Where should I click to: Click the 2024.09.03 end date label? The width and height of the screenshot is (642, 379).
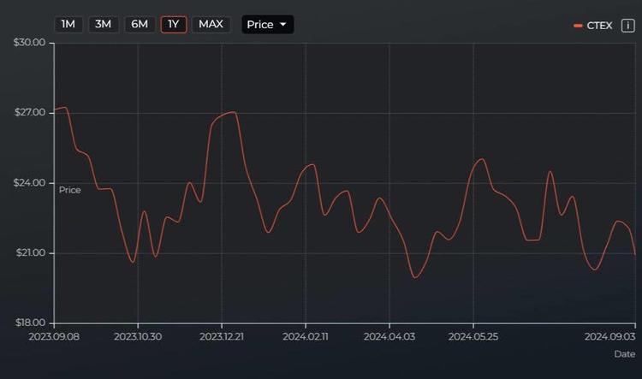(x=609, y=336)
